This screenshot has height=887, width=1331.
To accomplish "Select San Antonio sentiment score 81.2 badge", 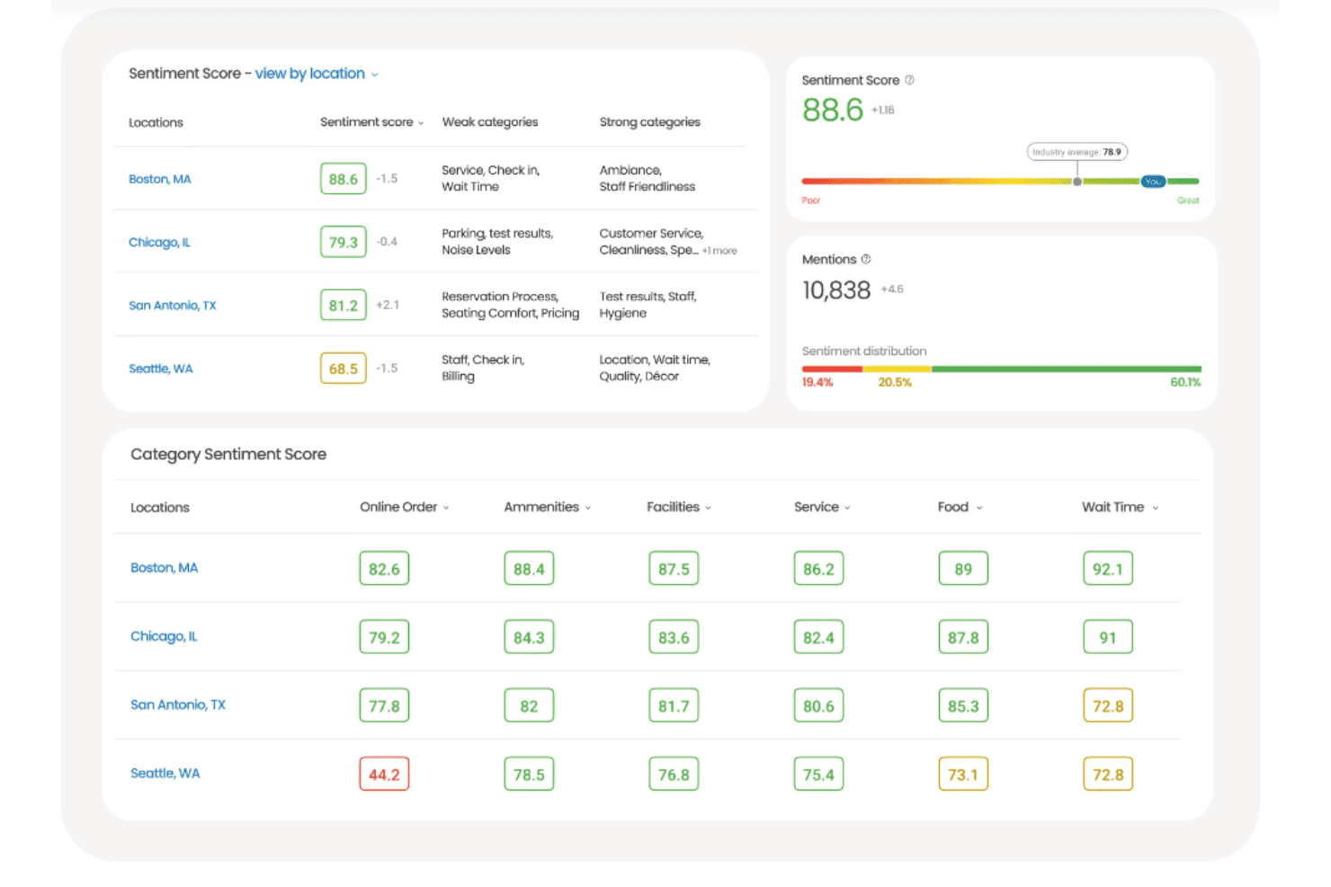I will click(x=344, y=306).
